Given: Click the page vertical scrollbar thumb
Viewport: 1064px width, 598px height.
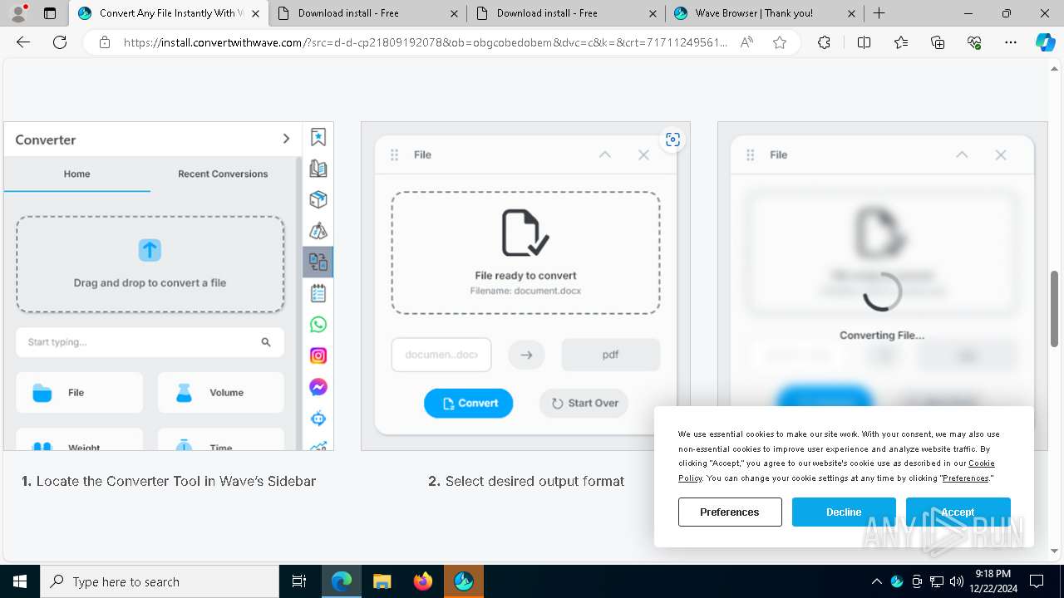Looking at the screenshot, I should 1055,309.
